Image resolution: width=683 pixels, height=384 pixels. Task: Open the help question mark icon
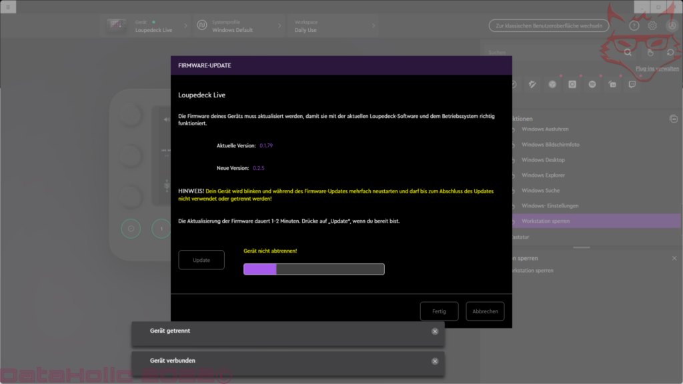pos(634,26)
